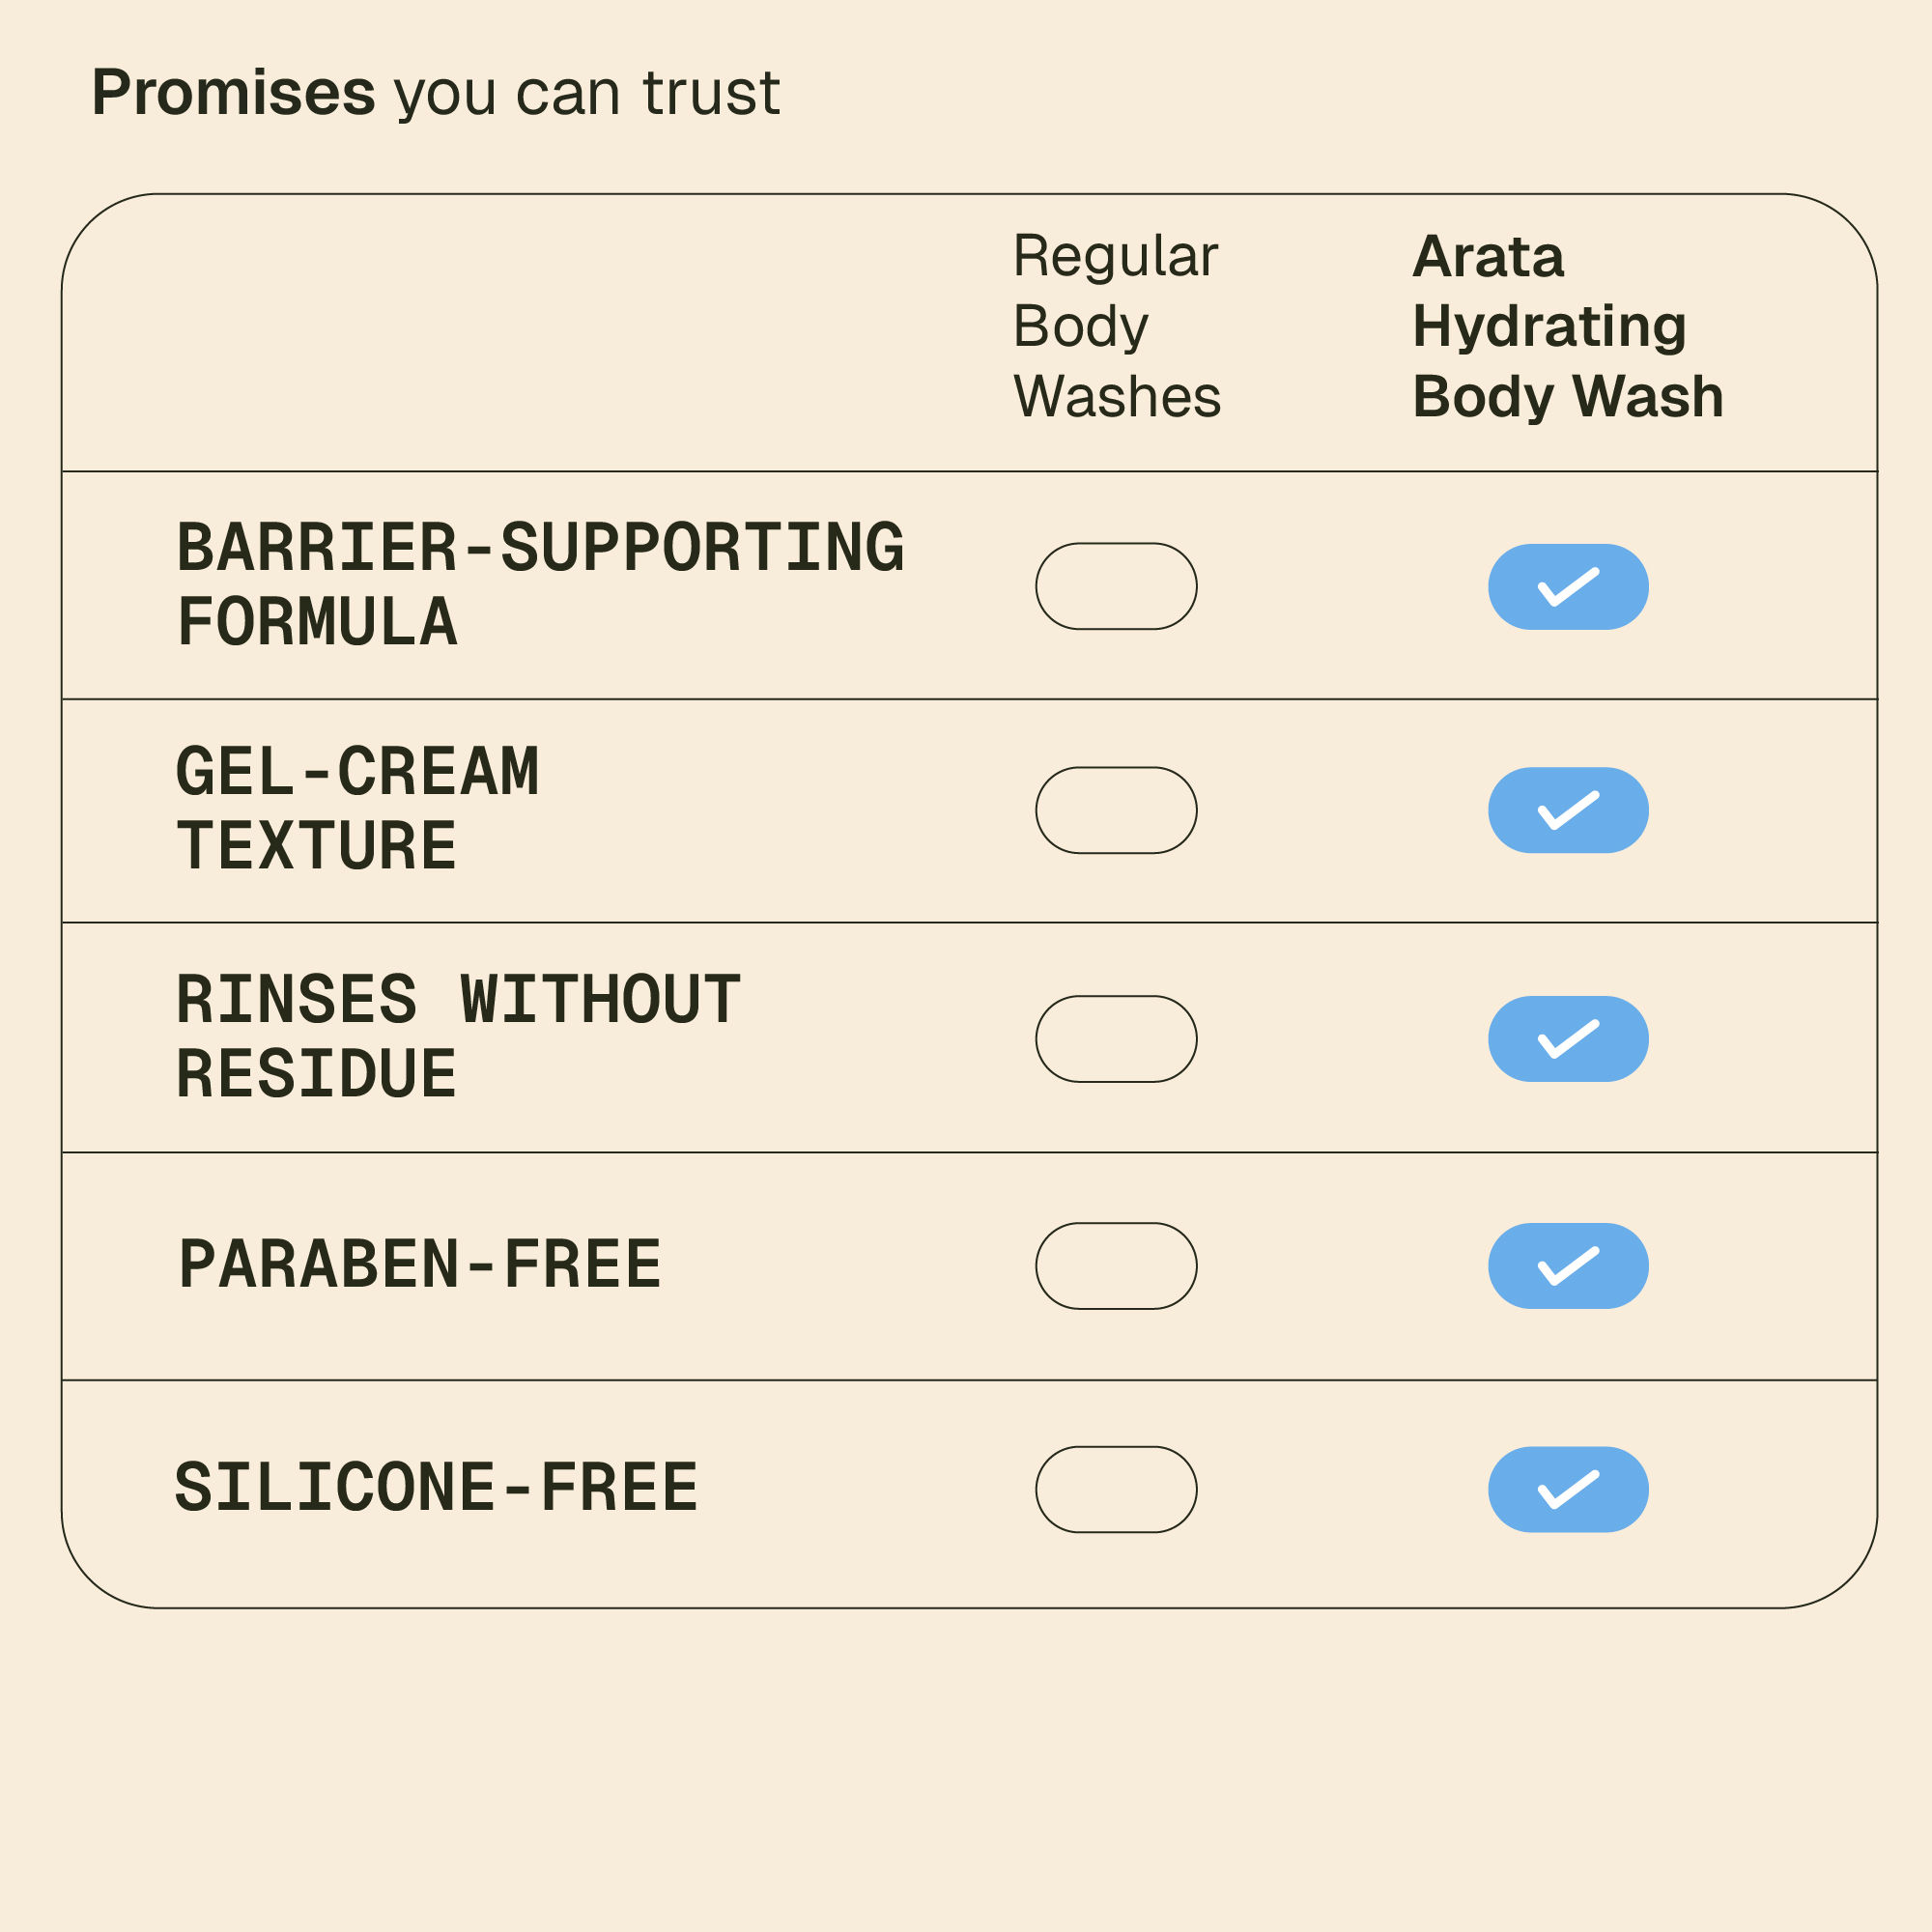
Task: Click the bold word Promises in heading
Action: pos(233,93)
